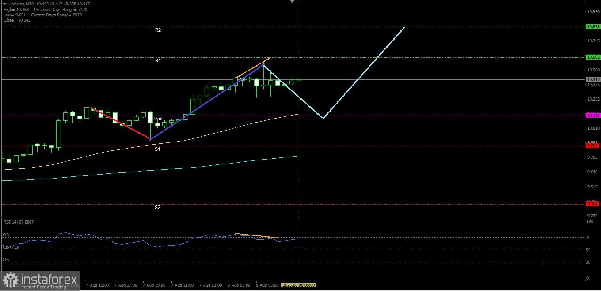Click the R2 resistance level label
Viewport: 601px width, 291px height.
point(158,30)
